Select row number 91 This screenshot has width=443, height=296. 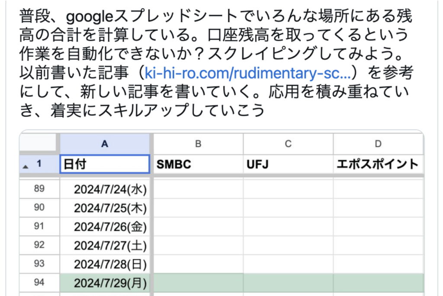coord(39,226)
